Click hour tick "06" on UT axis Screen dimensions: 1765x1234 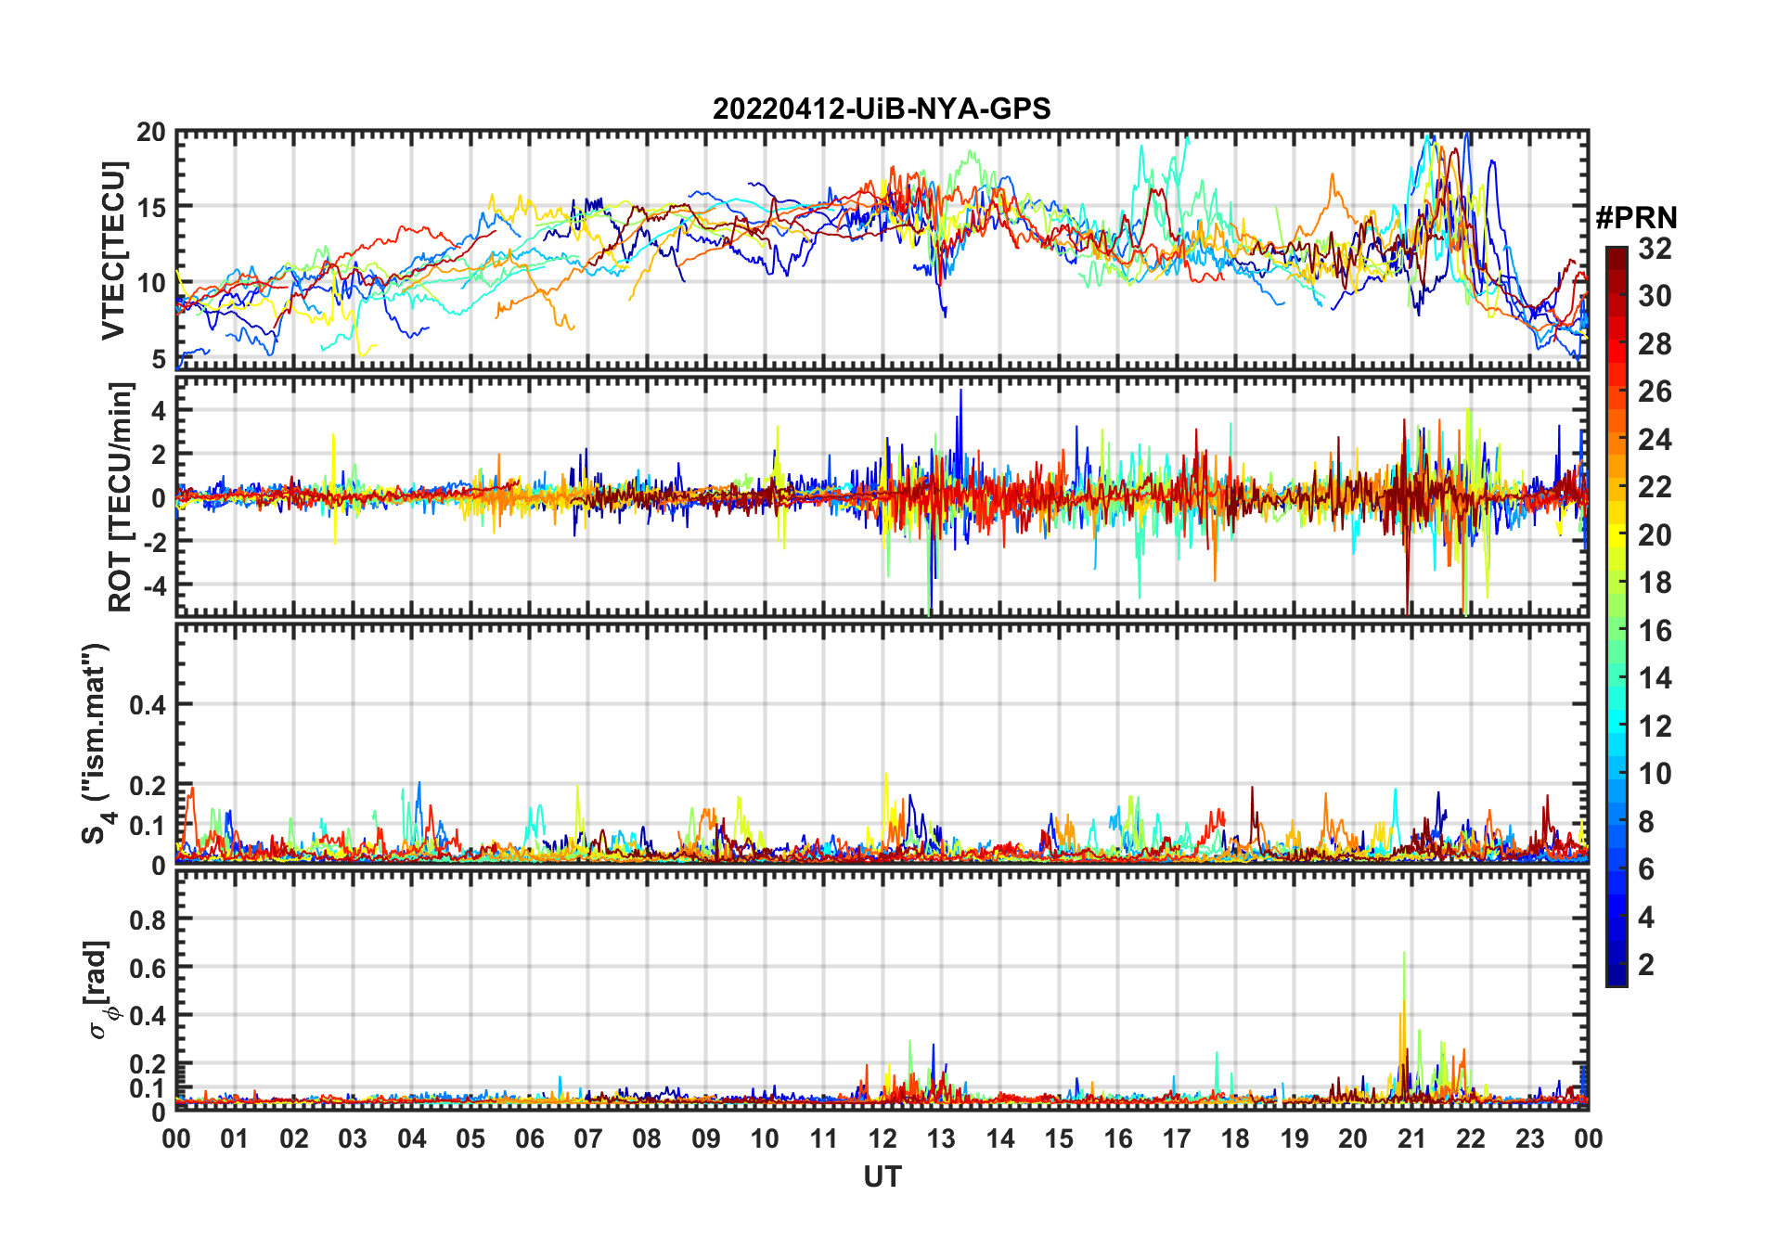click(x=529, y=1138)
